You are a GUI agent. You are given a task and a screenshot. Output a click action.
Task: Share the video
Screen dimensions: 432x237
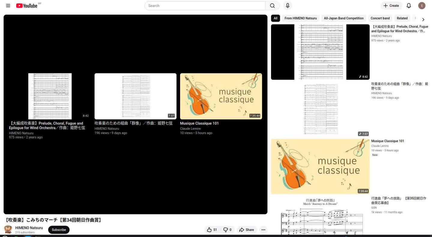coord(246,230)
